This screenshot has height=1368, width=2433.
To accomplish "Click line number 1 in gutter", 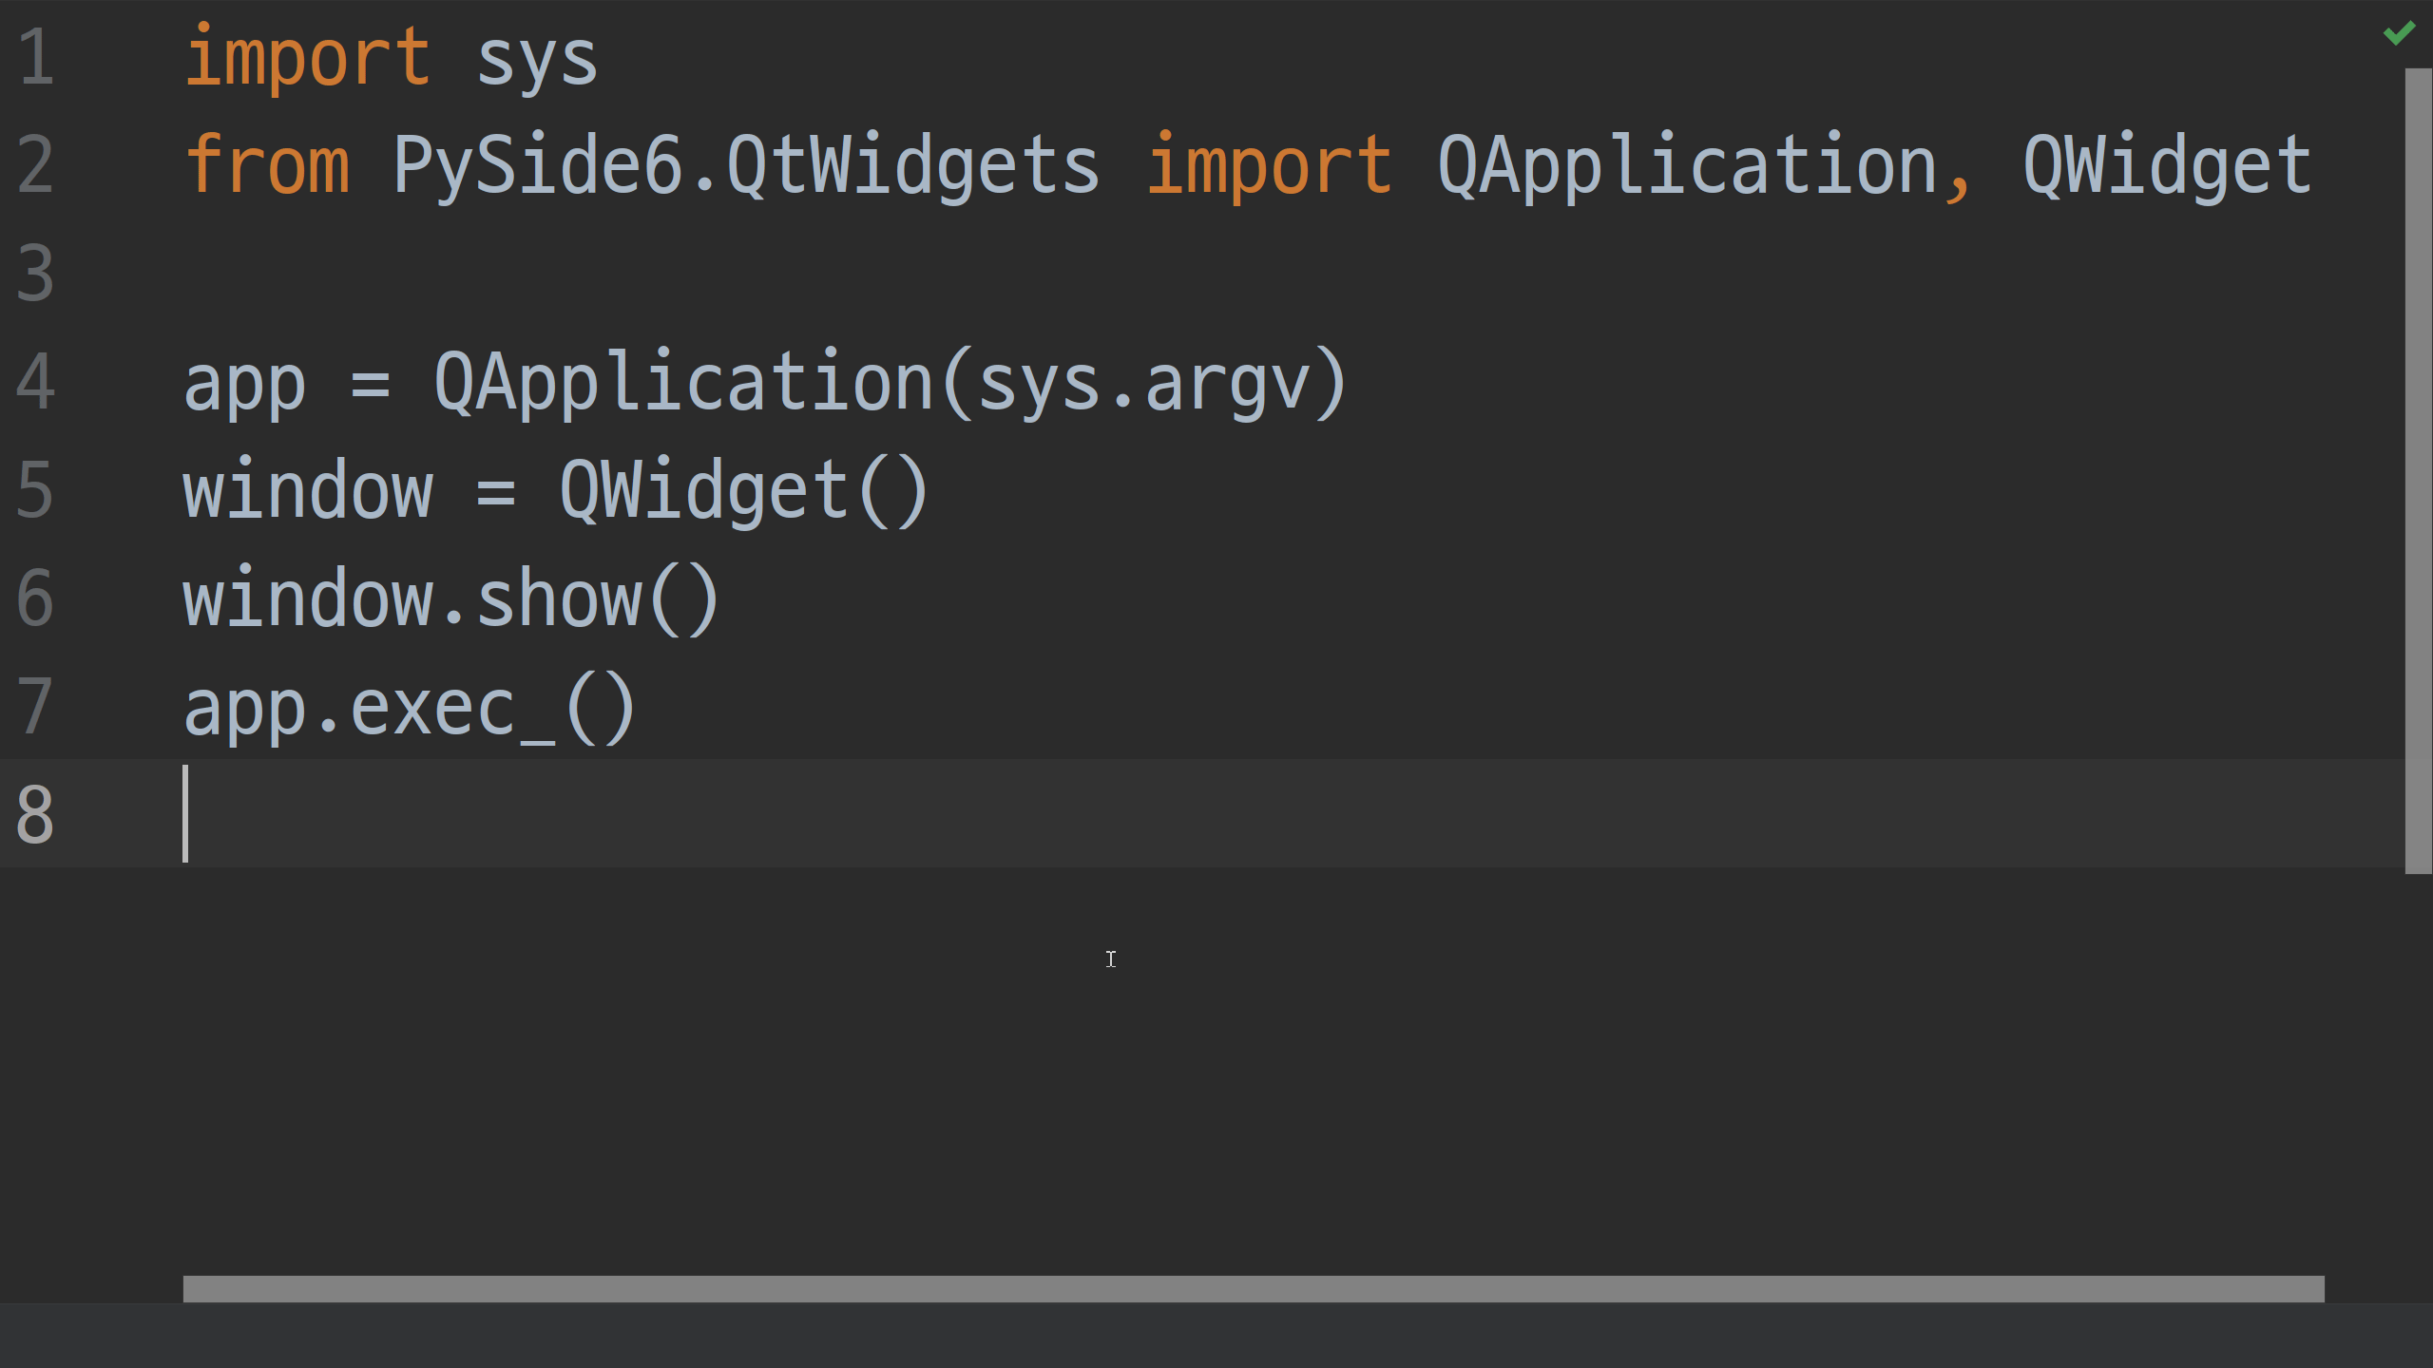I will 36,57.
